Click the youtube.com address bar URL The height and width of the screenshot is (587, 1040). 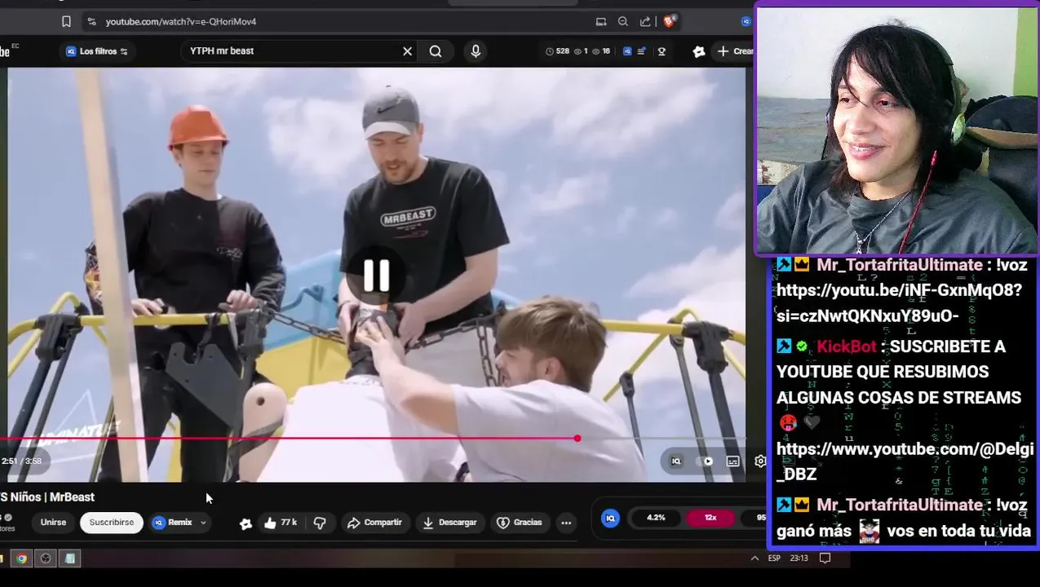pyautogui.click(x=181, y=22)
